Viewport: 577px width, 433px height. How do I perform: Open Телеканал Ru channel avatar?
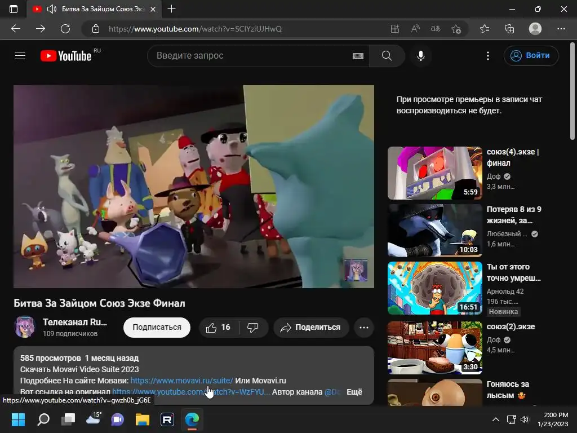pos(25,326)
